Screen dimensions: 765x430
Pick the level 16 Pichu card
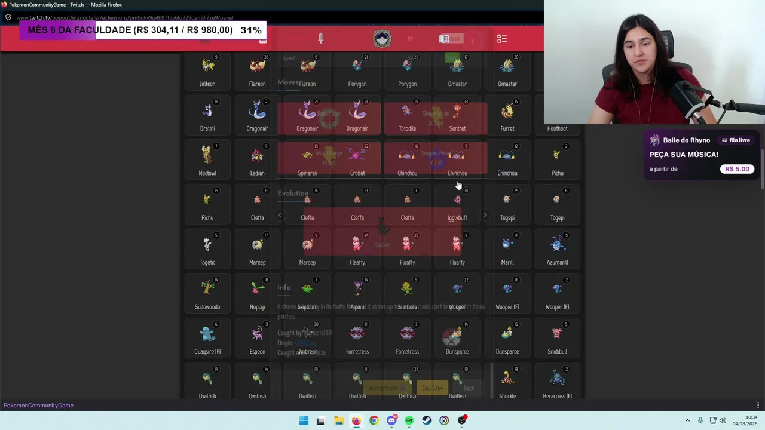click(x=207, y=205)
